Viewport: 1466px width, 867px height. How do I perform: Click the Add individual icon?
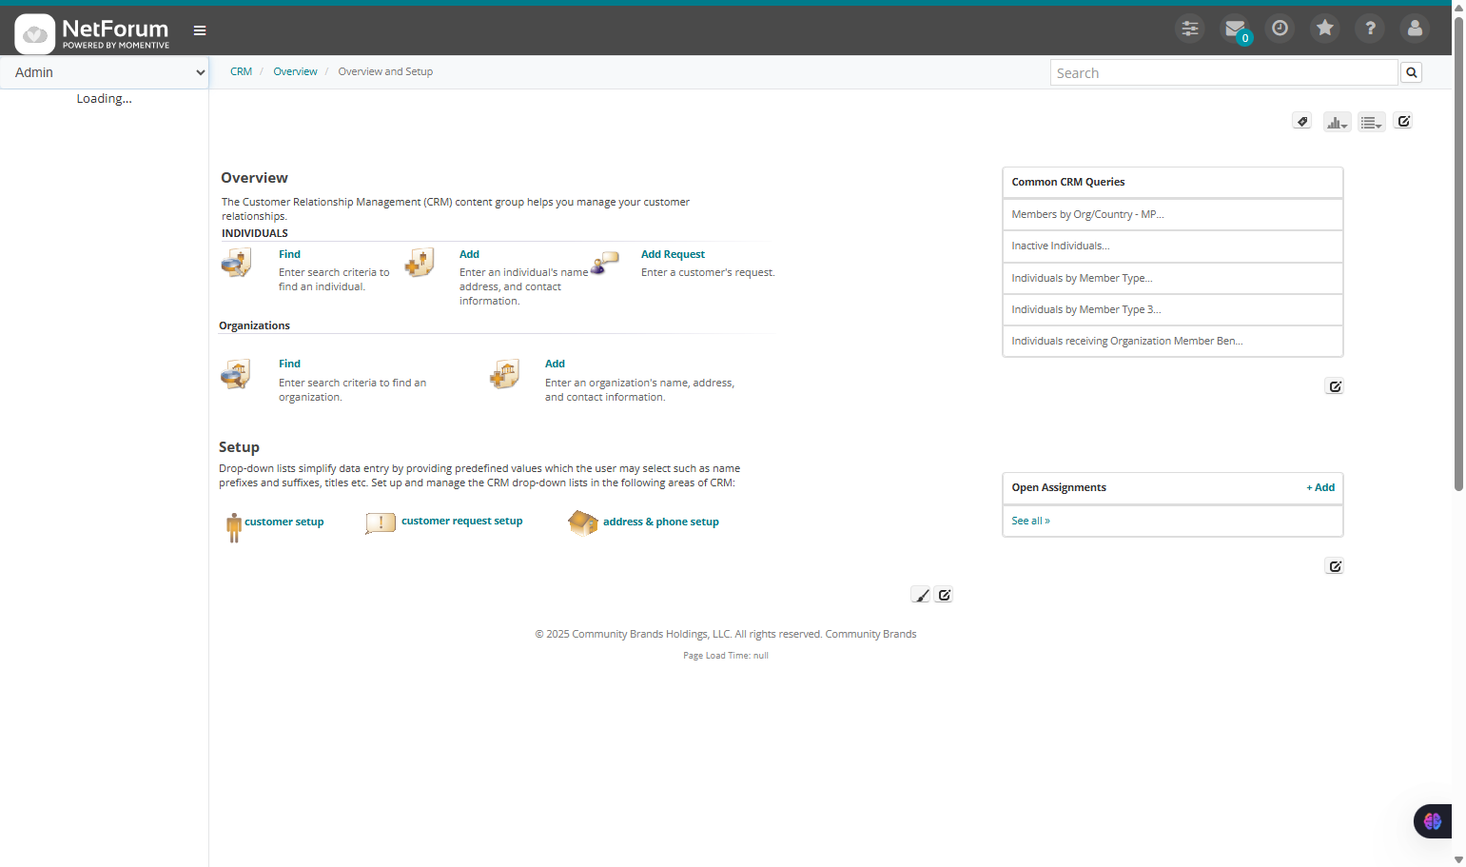point(420,263)
